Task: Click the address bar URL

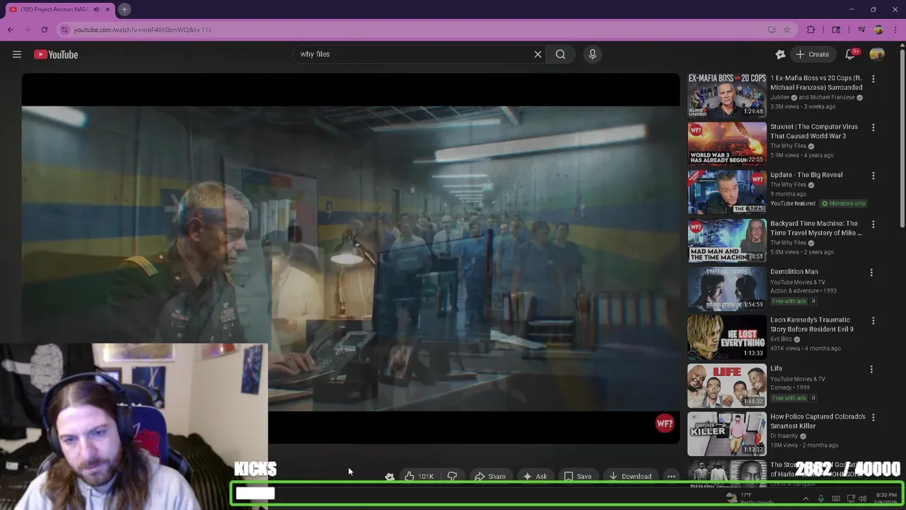Action: 142,30
